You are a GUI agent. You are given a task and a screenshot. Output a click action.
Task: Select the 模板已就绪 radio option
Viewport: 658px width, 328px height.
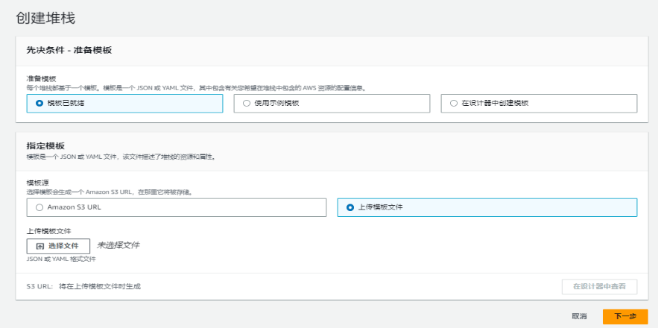tap(39, 103)
